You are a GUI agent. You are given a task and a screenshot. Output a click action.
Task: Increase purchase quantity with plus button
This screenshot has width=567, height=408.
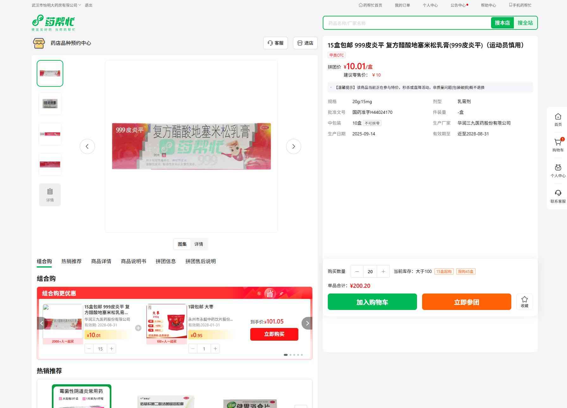[x=383, y=271]
